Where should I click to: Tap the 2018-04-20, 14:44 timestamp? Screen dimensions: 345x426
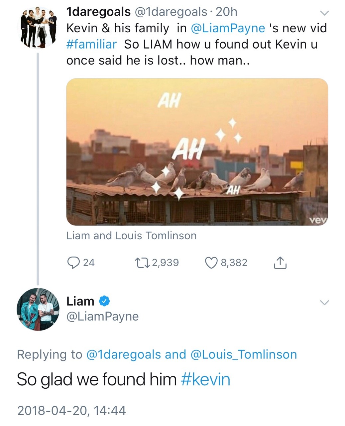71,410
